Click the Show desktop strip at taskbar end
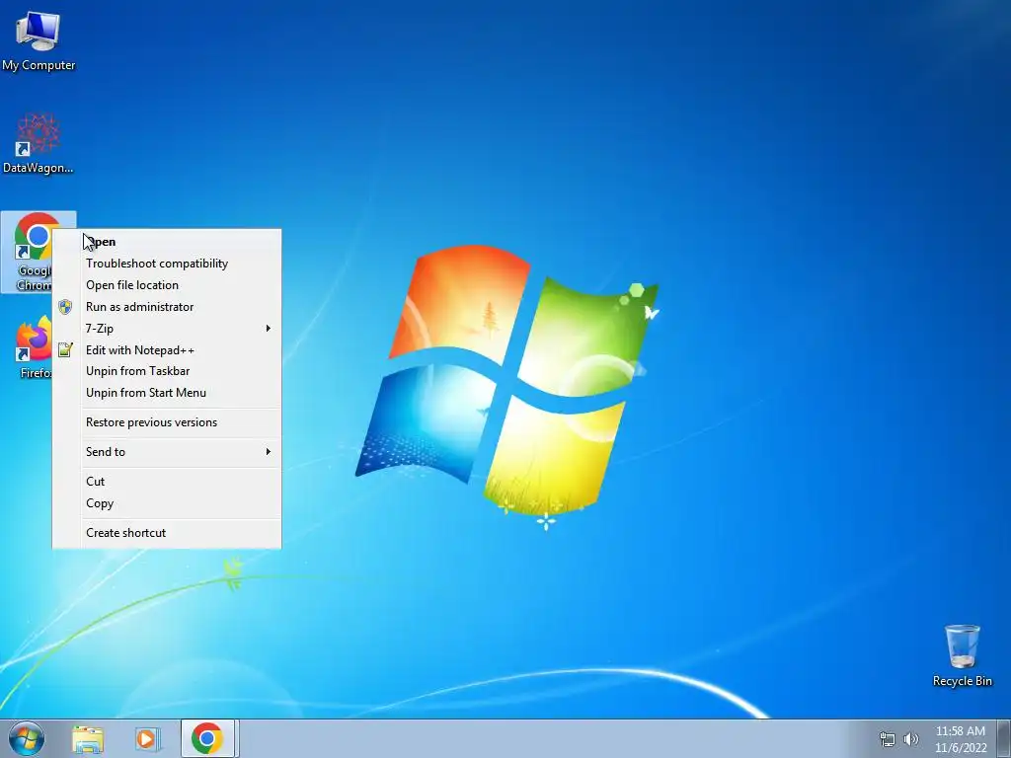This screenshot has height=758, width=1011. tap(1003, 738)
